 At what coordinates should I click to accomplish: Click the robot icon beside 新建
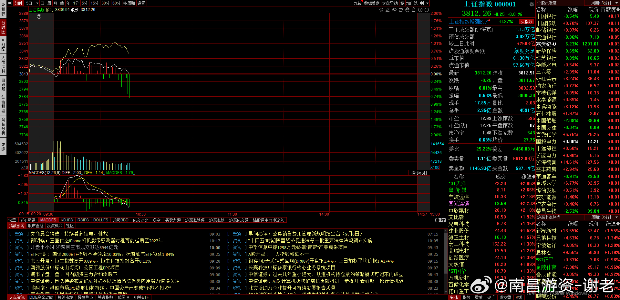[x=24, y=220]
